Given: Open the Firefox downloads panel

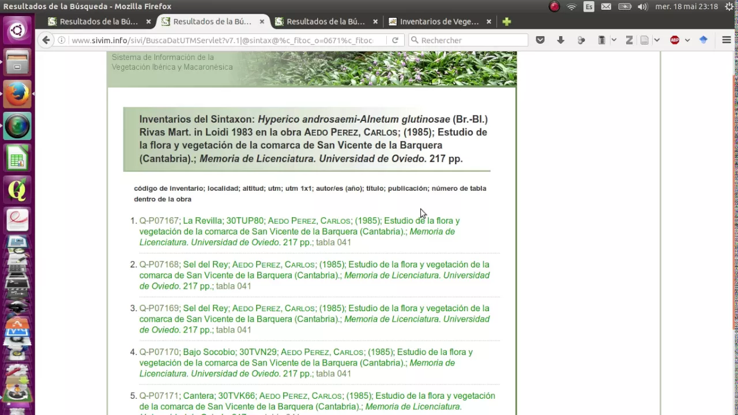Looking at the screenshot, I should 560,40.
